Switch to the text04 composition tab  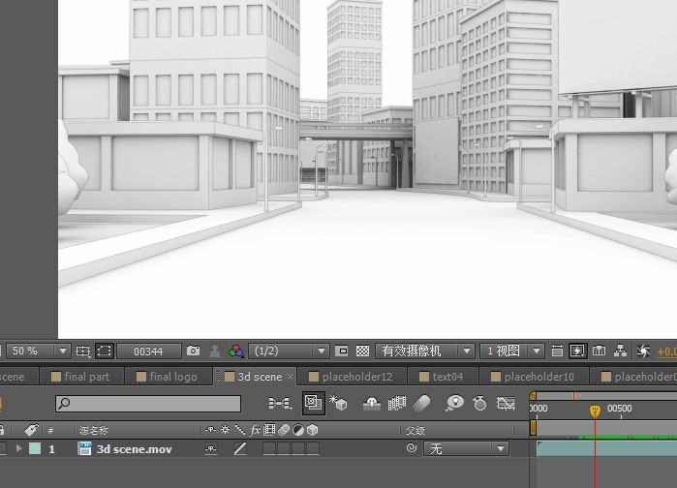pyautogui.click(x=446, y=377)
